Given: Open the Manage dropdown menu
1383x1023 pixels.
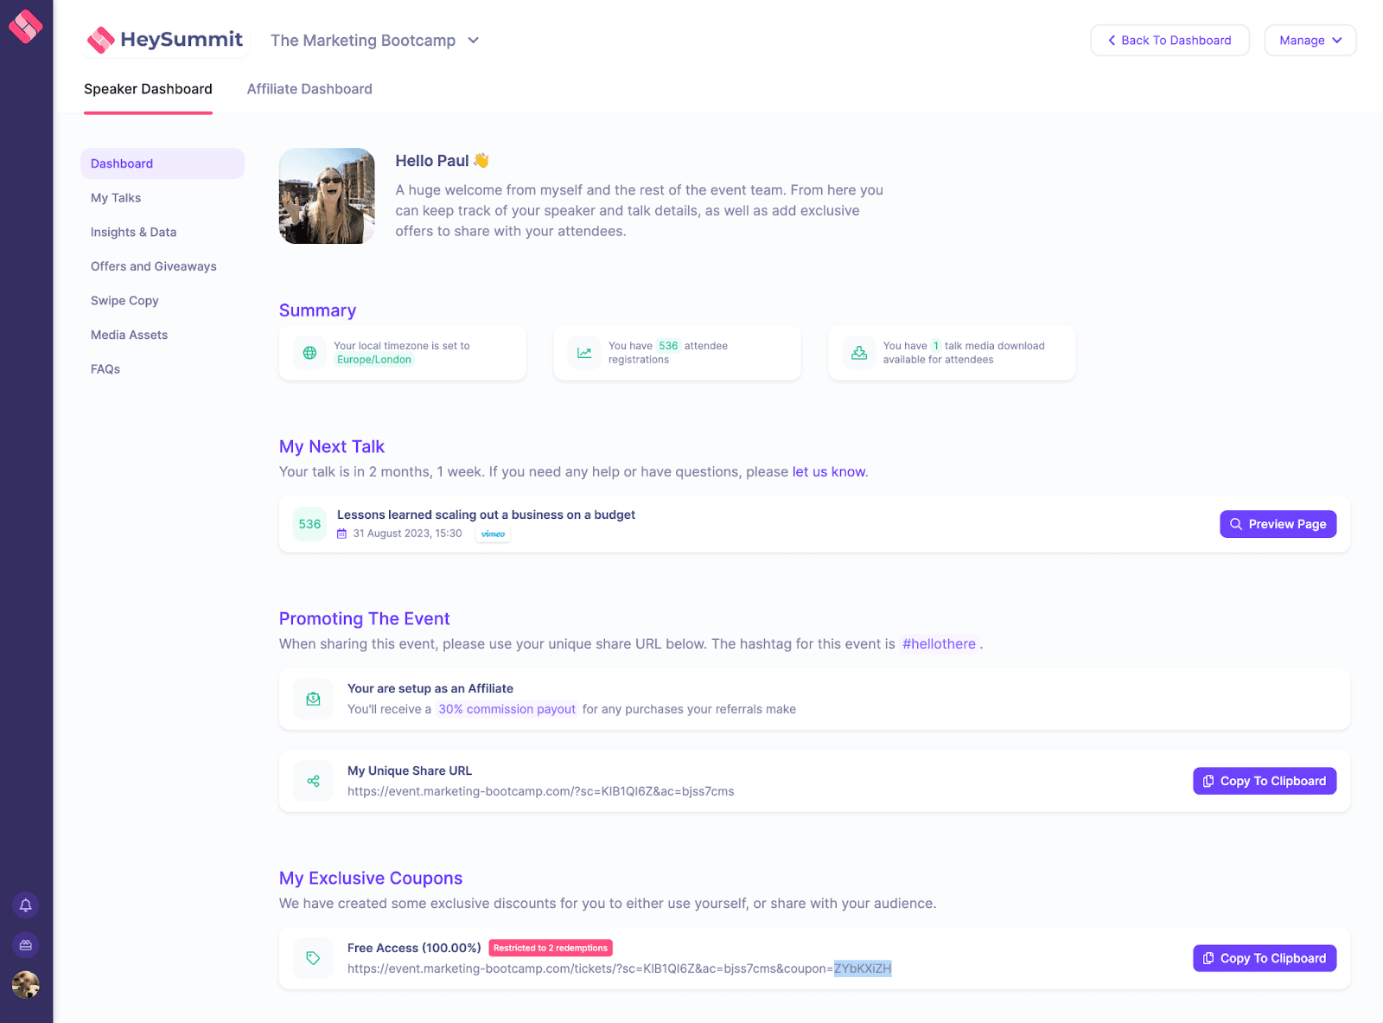Looking at the screenshot, I should [1310, 41].
